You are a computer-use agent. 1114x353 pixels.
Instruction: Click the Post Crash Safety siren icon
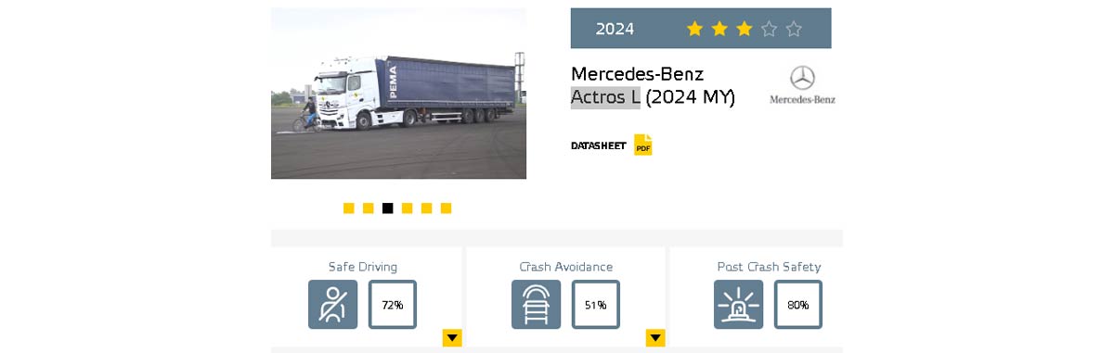[738, 305]
